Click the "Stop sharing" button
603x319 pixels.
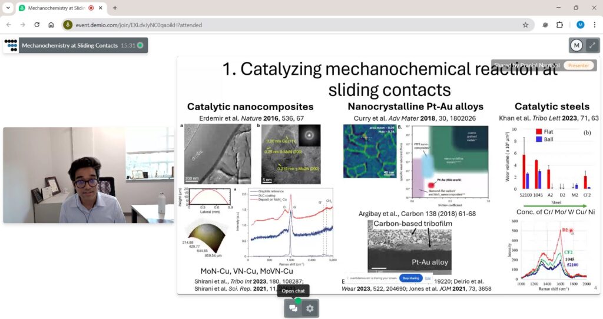coord(409,278)
